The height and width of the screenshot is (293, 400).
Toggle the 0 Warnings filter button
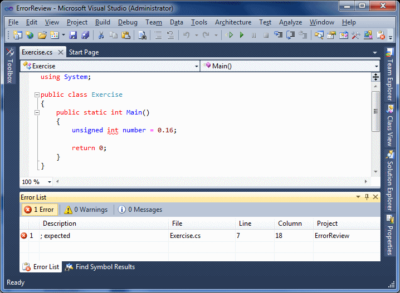(x=86, y=210)
